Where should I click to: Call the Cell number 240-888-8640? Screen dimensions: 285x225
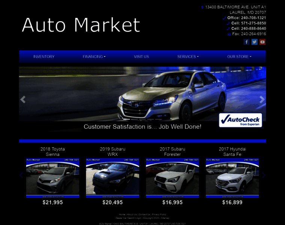click(253, 28)
